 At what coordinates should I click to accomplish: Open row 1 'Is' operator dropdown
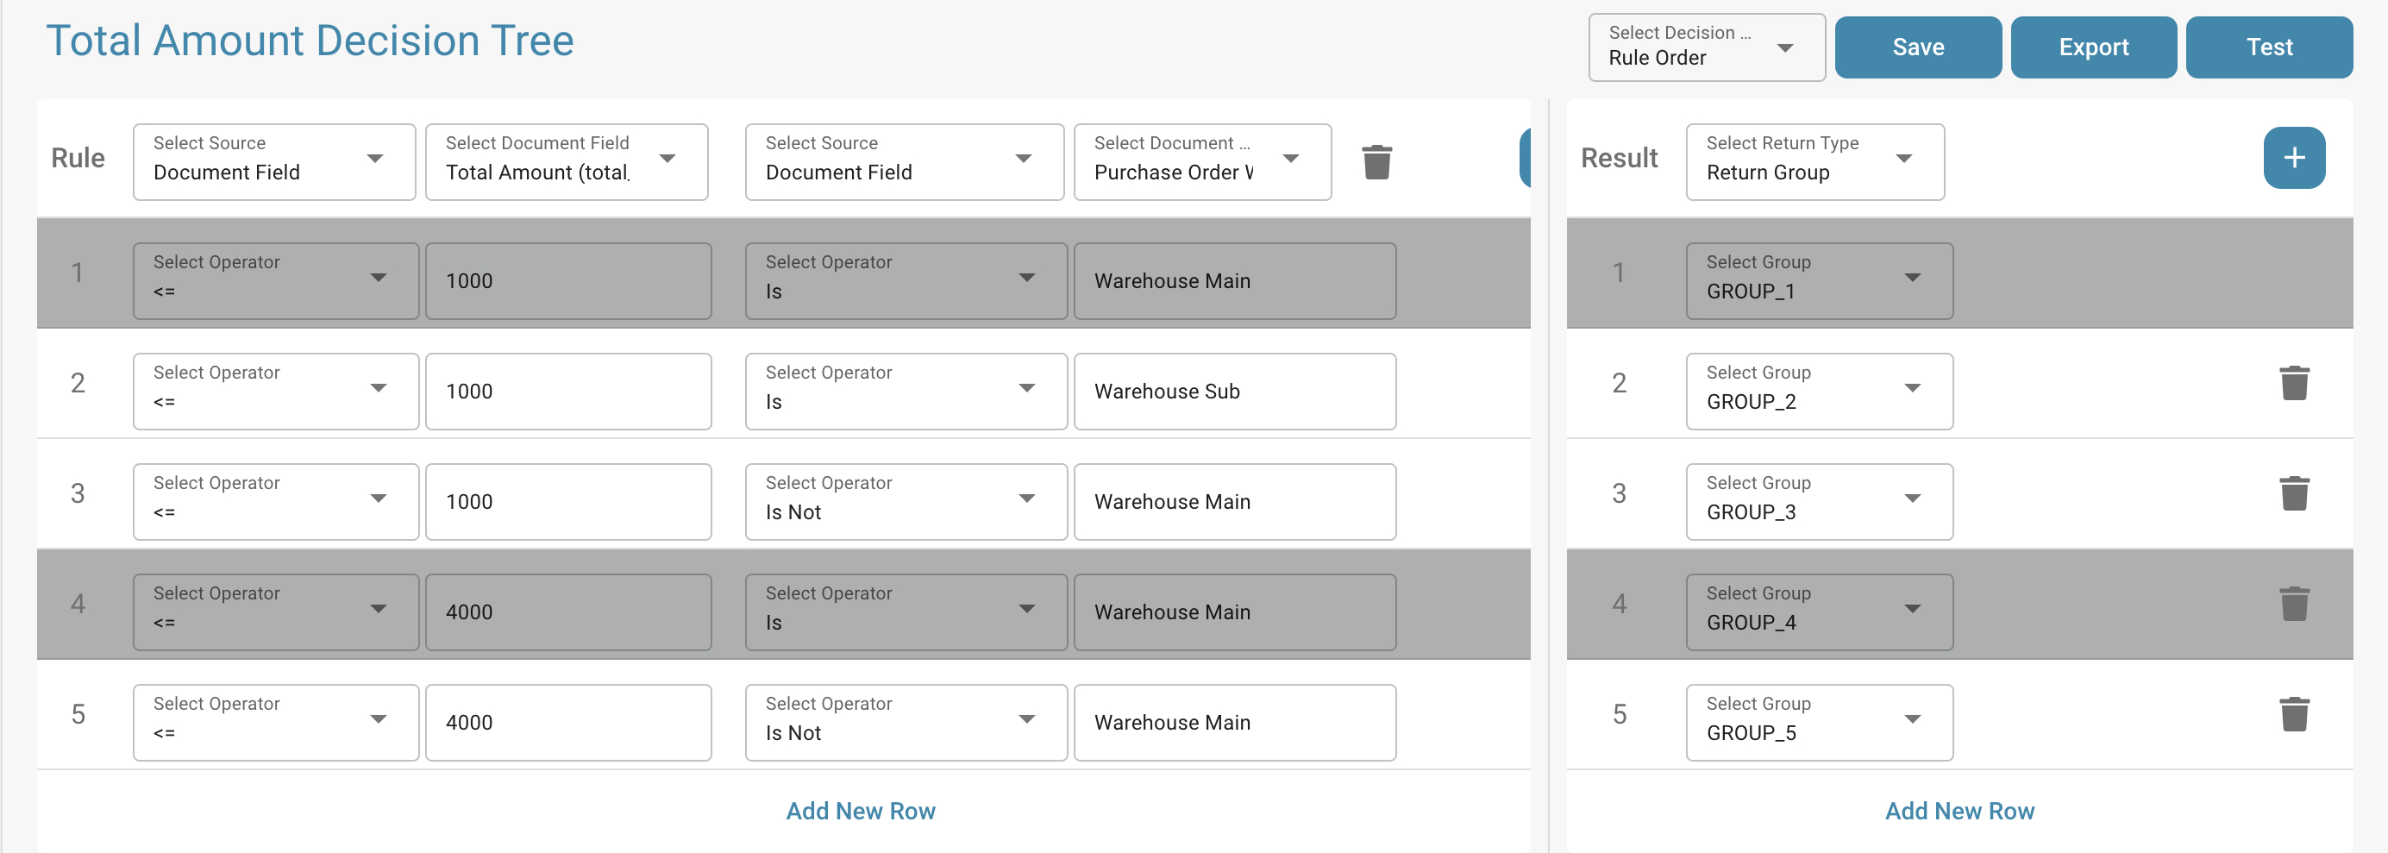(x=906, y=281)
